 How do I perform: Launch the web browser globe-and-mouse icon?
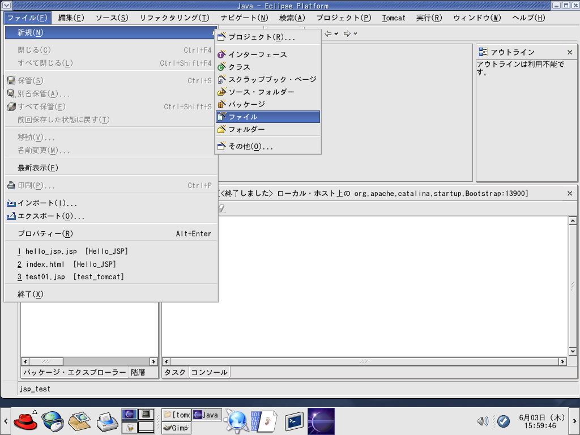click(53, 421)
